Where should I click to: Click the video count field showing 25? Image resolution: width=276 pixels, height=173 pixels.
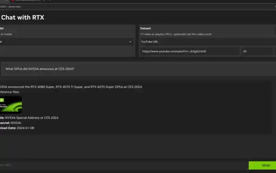coord(257,52)
